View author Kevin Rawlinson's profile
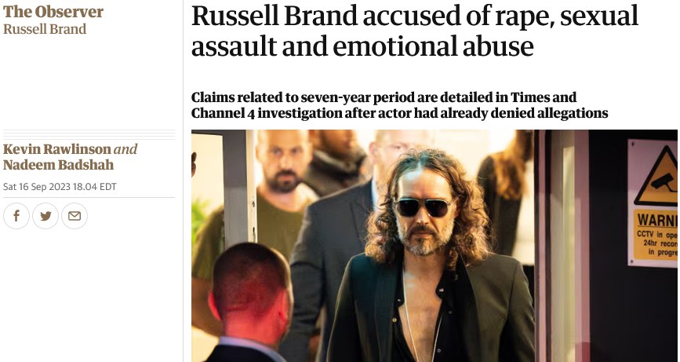 coord(57,149)
